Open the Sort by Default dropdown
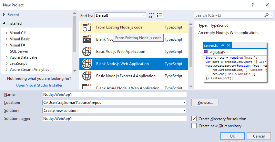Viewport: 275px width, 142px height. point(120,15)
